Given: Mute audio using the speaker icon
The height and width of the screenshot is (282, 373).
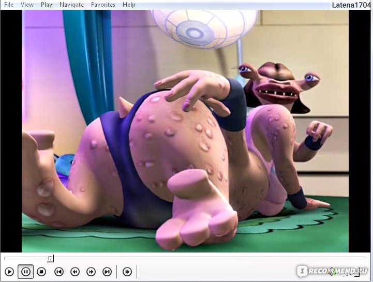Looking at the screenshot, I should (332, 271).
